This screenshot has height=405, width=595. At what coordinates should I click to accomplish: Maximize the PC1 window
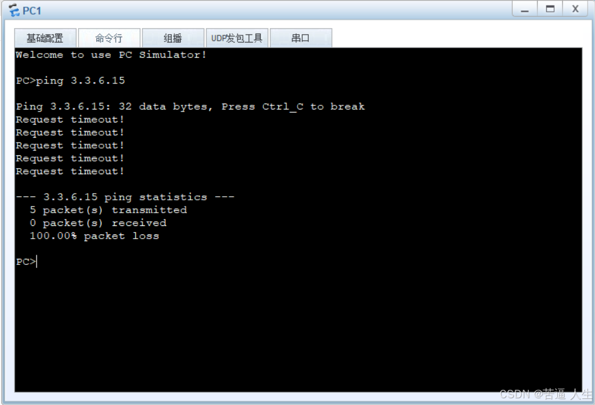coord(550,9)
